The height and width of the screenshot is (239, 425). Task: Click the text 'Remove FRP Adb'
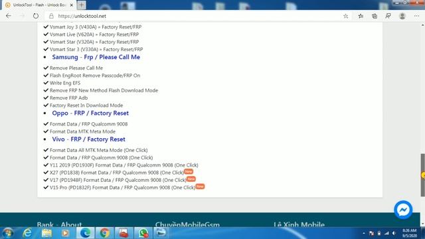(68, 98)
